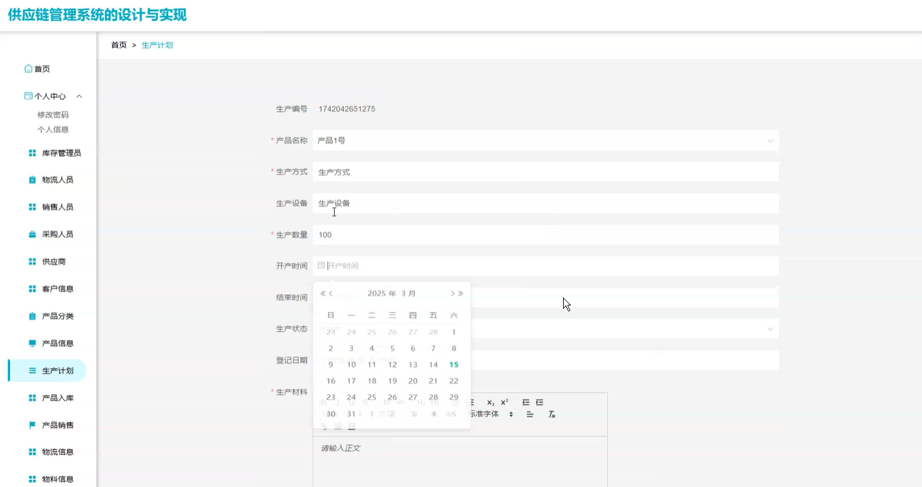
Task: Click the 供应商 grid icon
Action: point(32,262)
